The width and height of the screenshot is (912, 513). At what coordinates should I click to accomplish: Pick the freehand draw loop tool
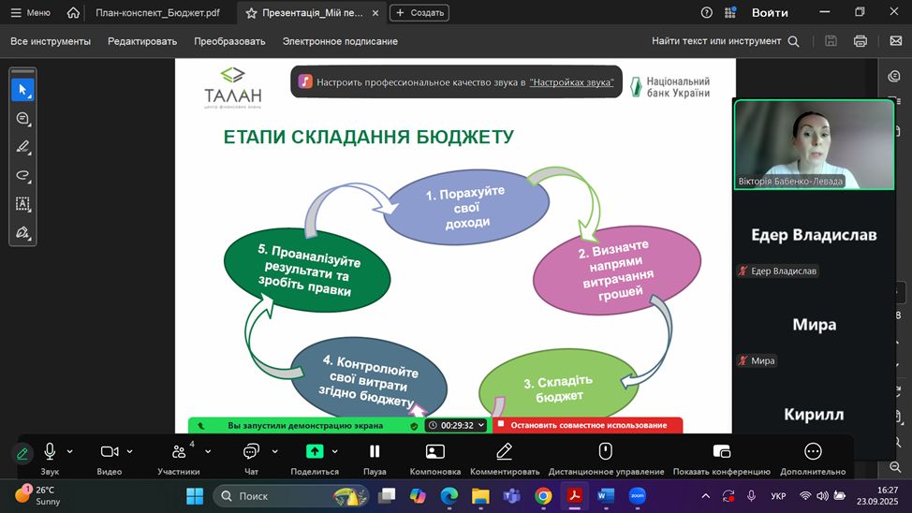tap(22, 175)
